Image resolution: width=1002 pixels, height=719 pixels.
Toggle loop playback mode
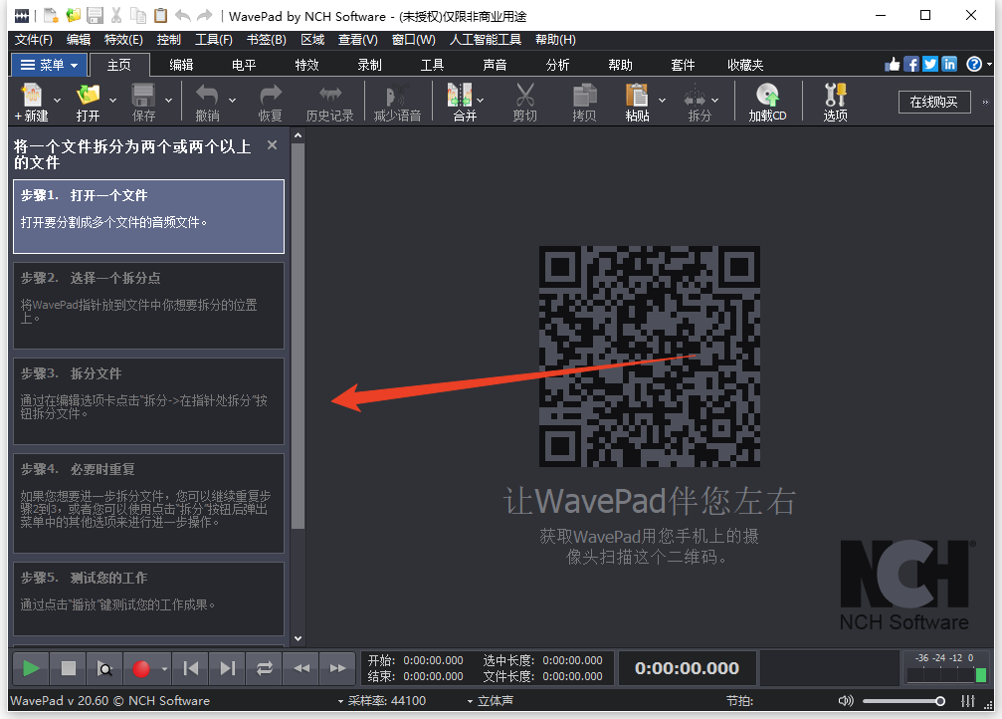click(264, 667)
